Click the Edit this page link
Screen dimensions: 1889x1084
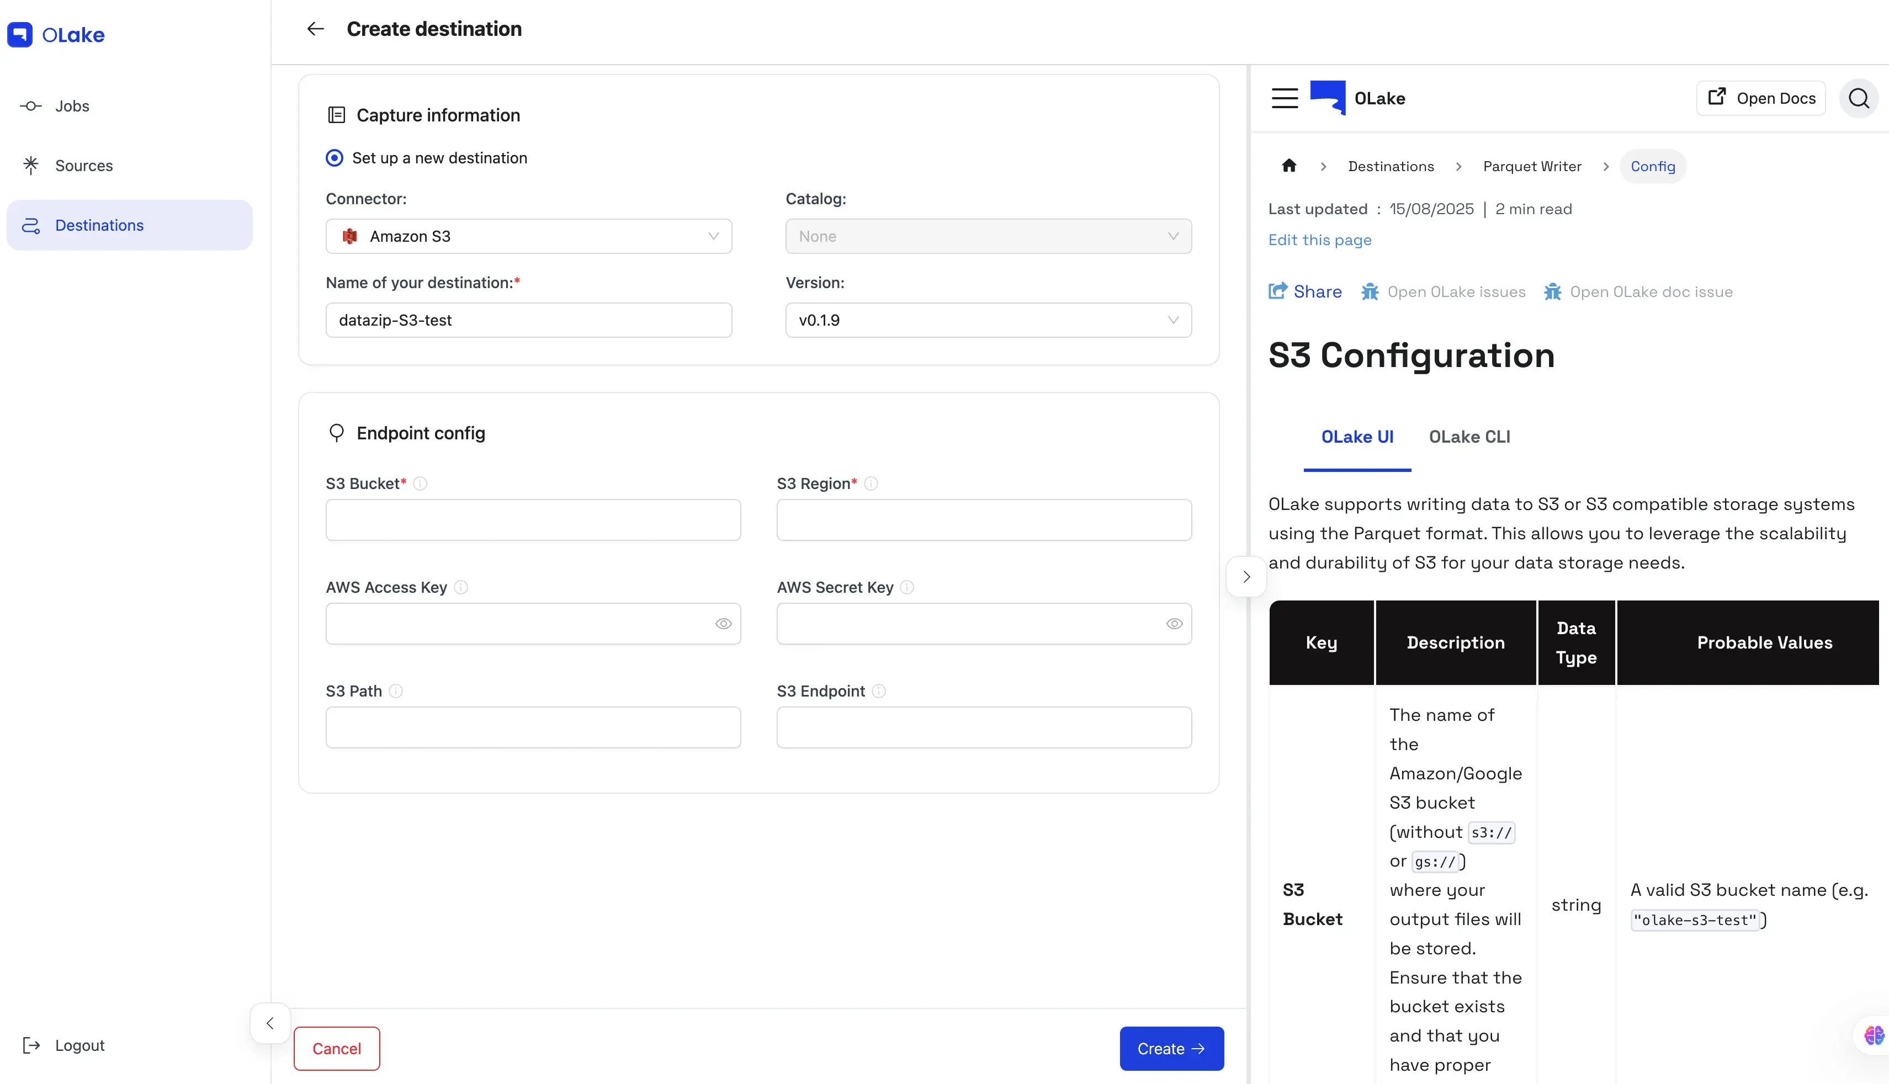[x=1319, y=240]
